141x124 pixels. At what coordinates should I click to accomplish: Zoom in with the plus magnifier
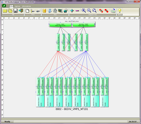[x=84, y=11]
